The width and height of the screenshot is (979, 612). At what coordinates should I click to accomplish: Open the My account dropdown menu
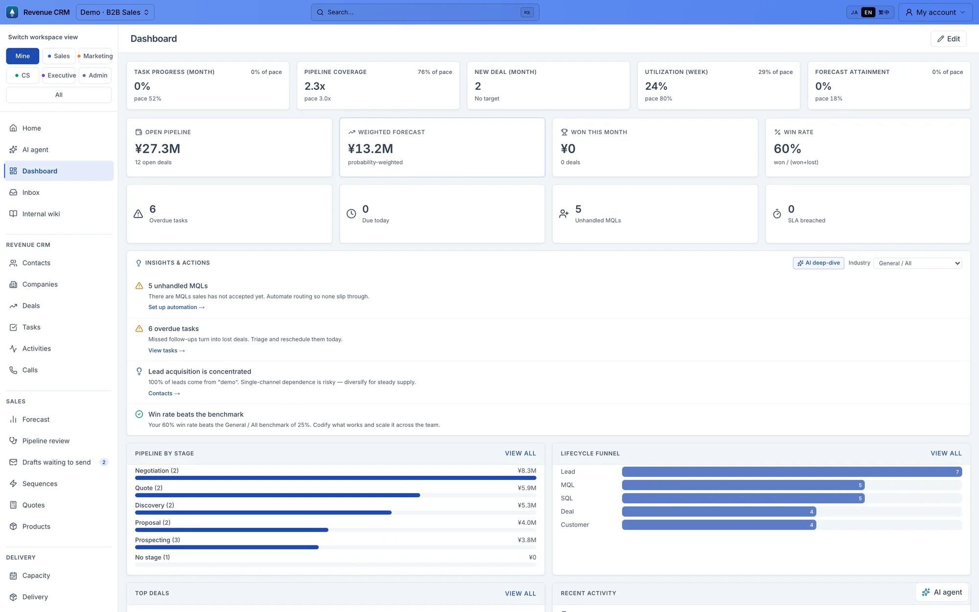coord(935,12)
